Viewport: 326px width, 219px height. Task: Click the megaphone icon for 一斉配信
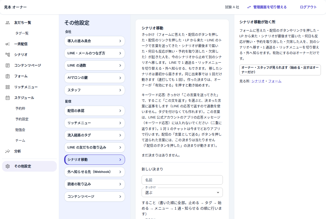(8, 44)
